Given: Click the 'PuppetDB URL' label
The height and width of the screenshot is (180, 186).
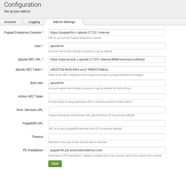Looking at the screenshot, I should (x=33, y=123).
